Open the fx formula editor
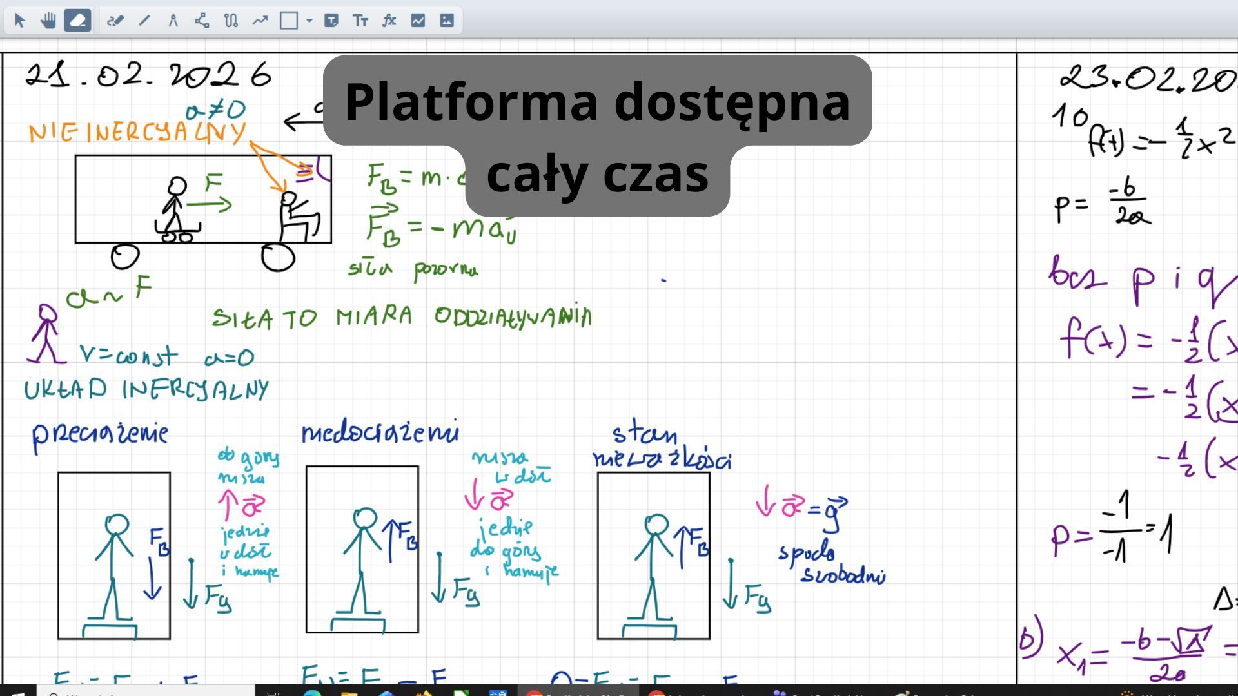This screenshot has width=1238, height=696. pyautogui.click(x=389, y=21)
